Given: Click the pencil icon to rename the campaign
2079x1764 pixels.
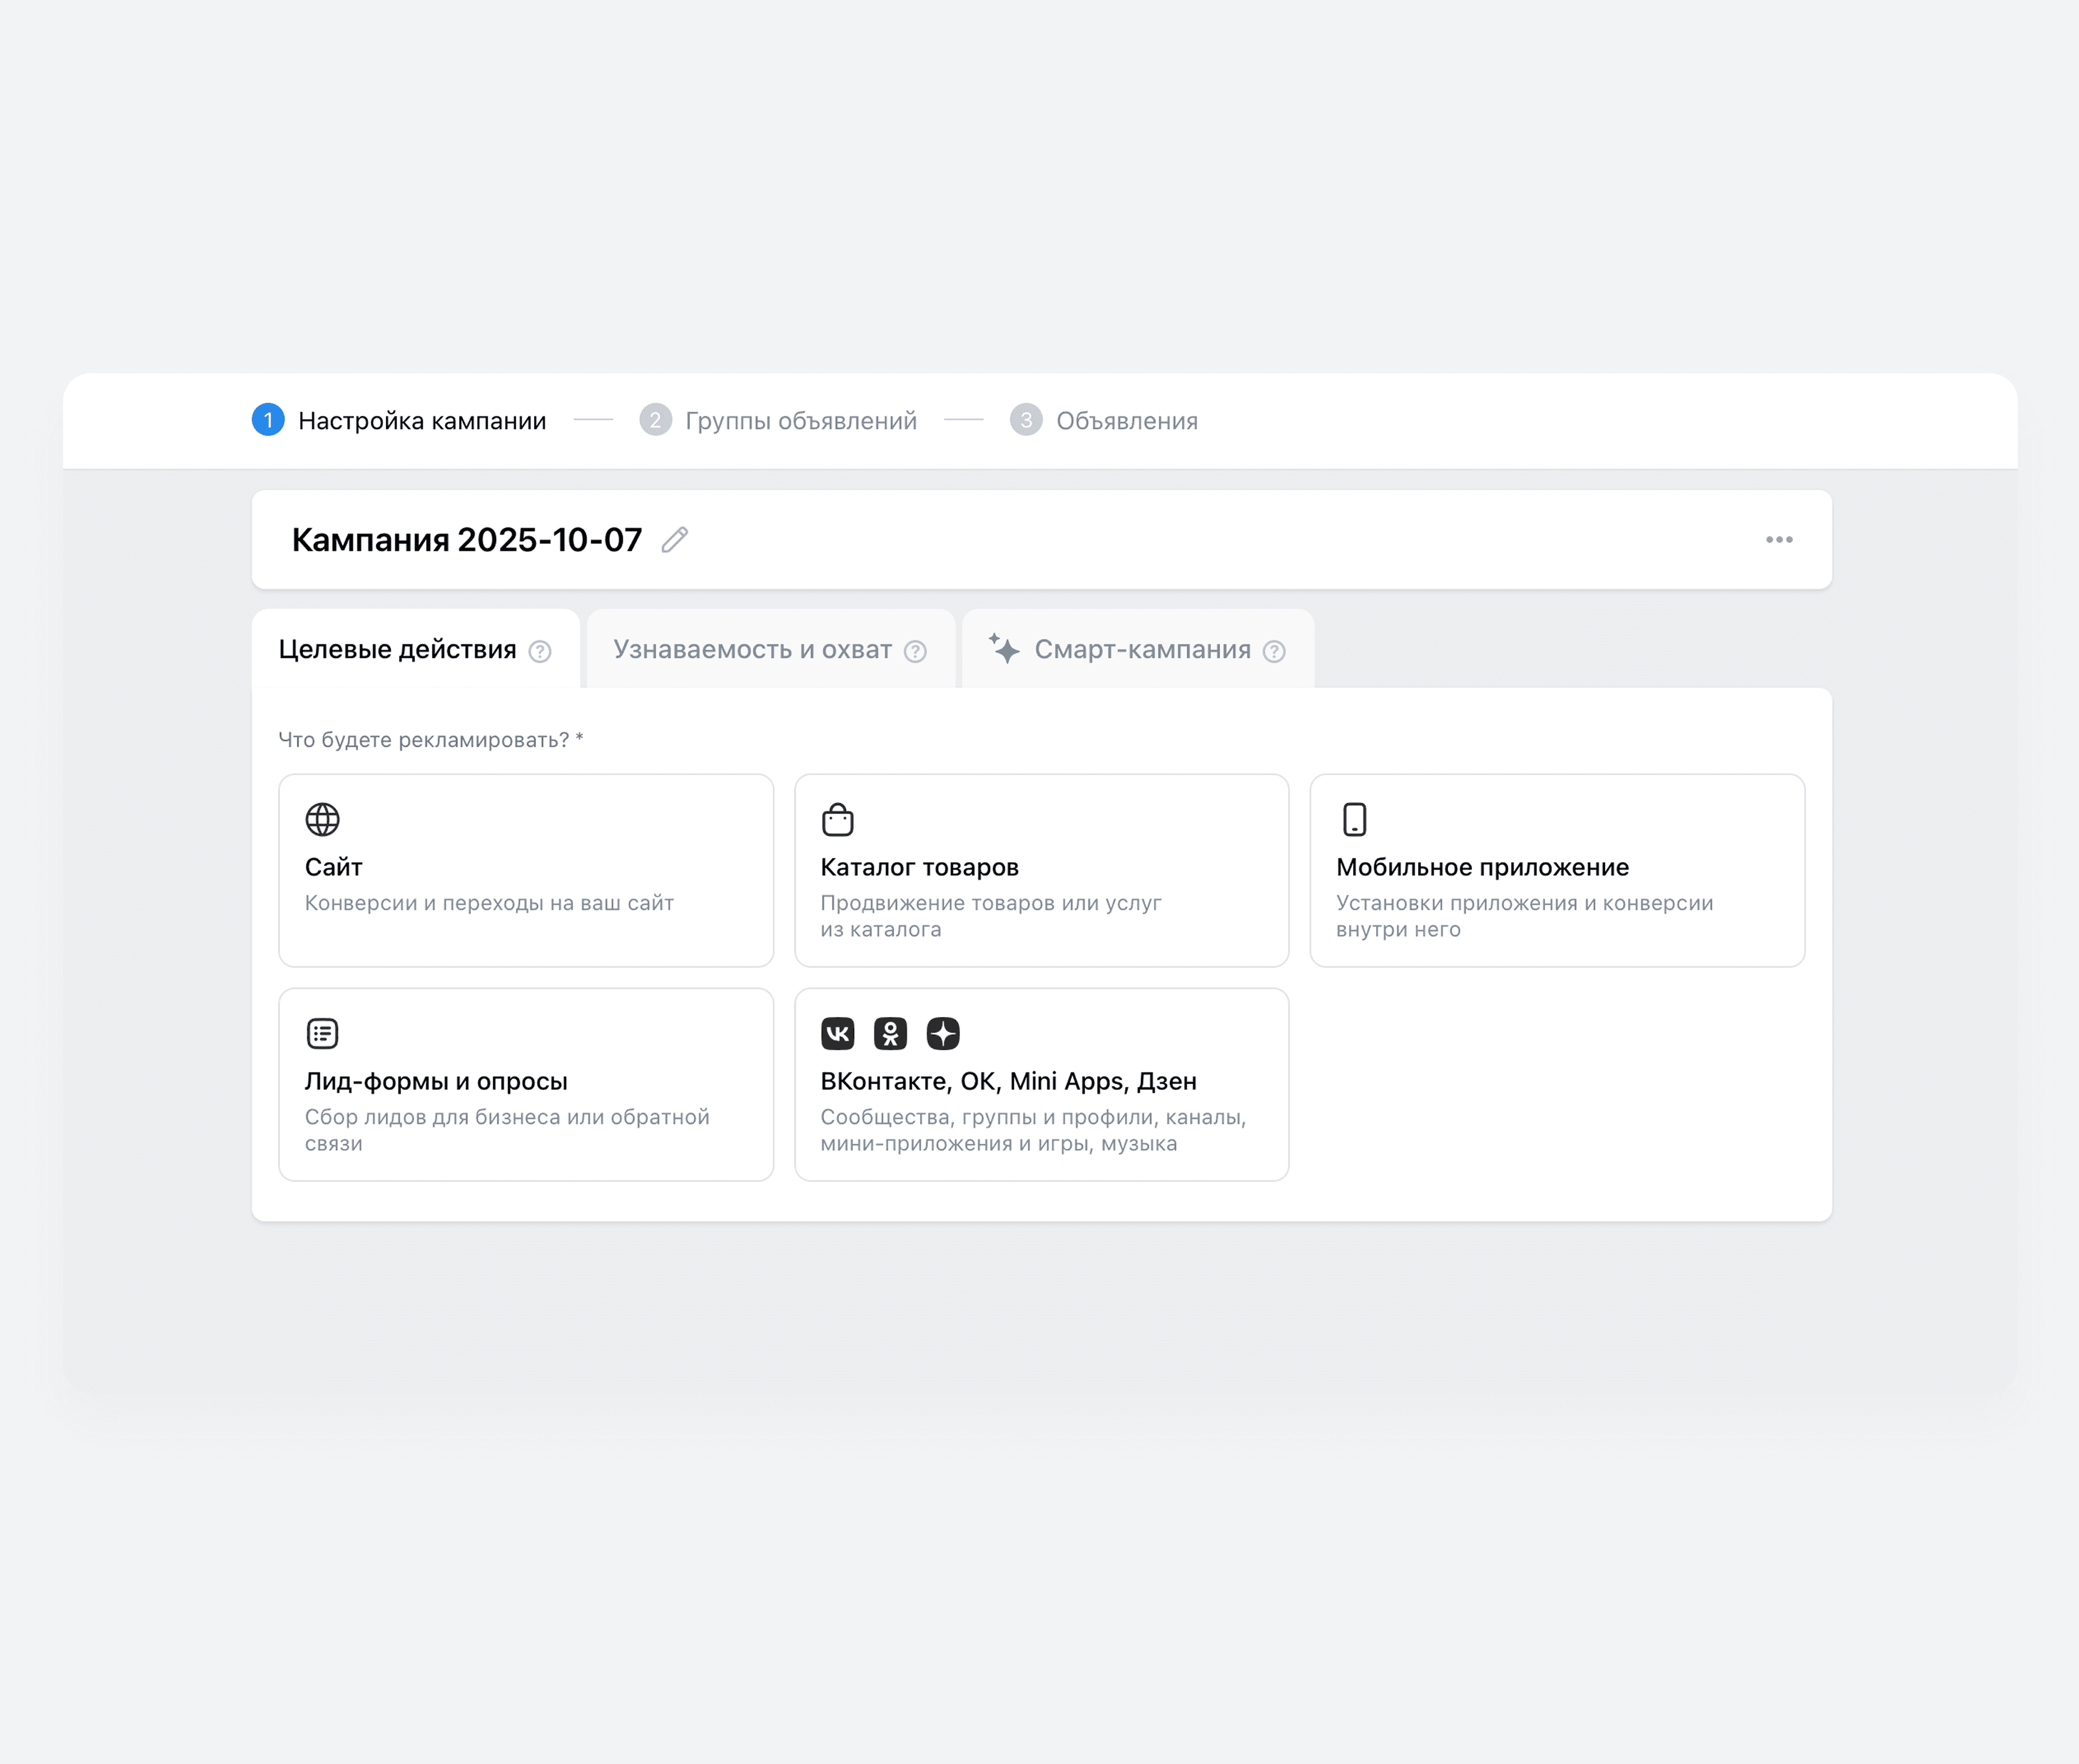Looking at the screenshot, I should coord(674,540).
